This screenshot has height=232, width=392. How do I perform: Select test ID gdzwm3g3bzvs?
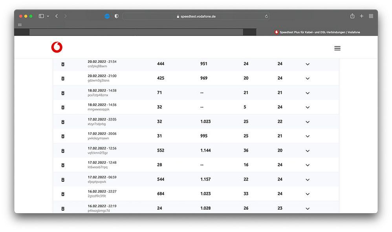coord(99,80)
